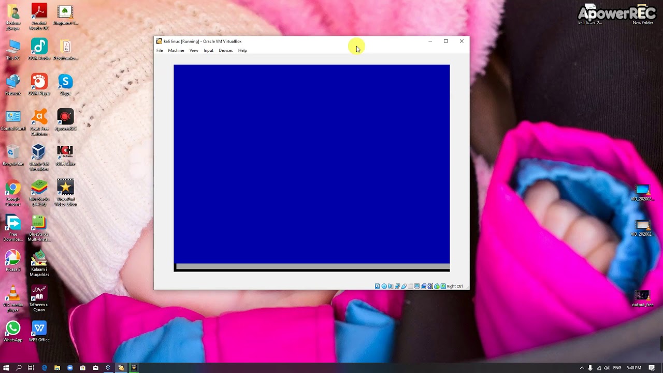Select the VLC media player icon
This screenshot has height=373, width=663.
click(13, 298)
